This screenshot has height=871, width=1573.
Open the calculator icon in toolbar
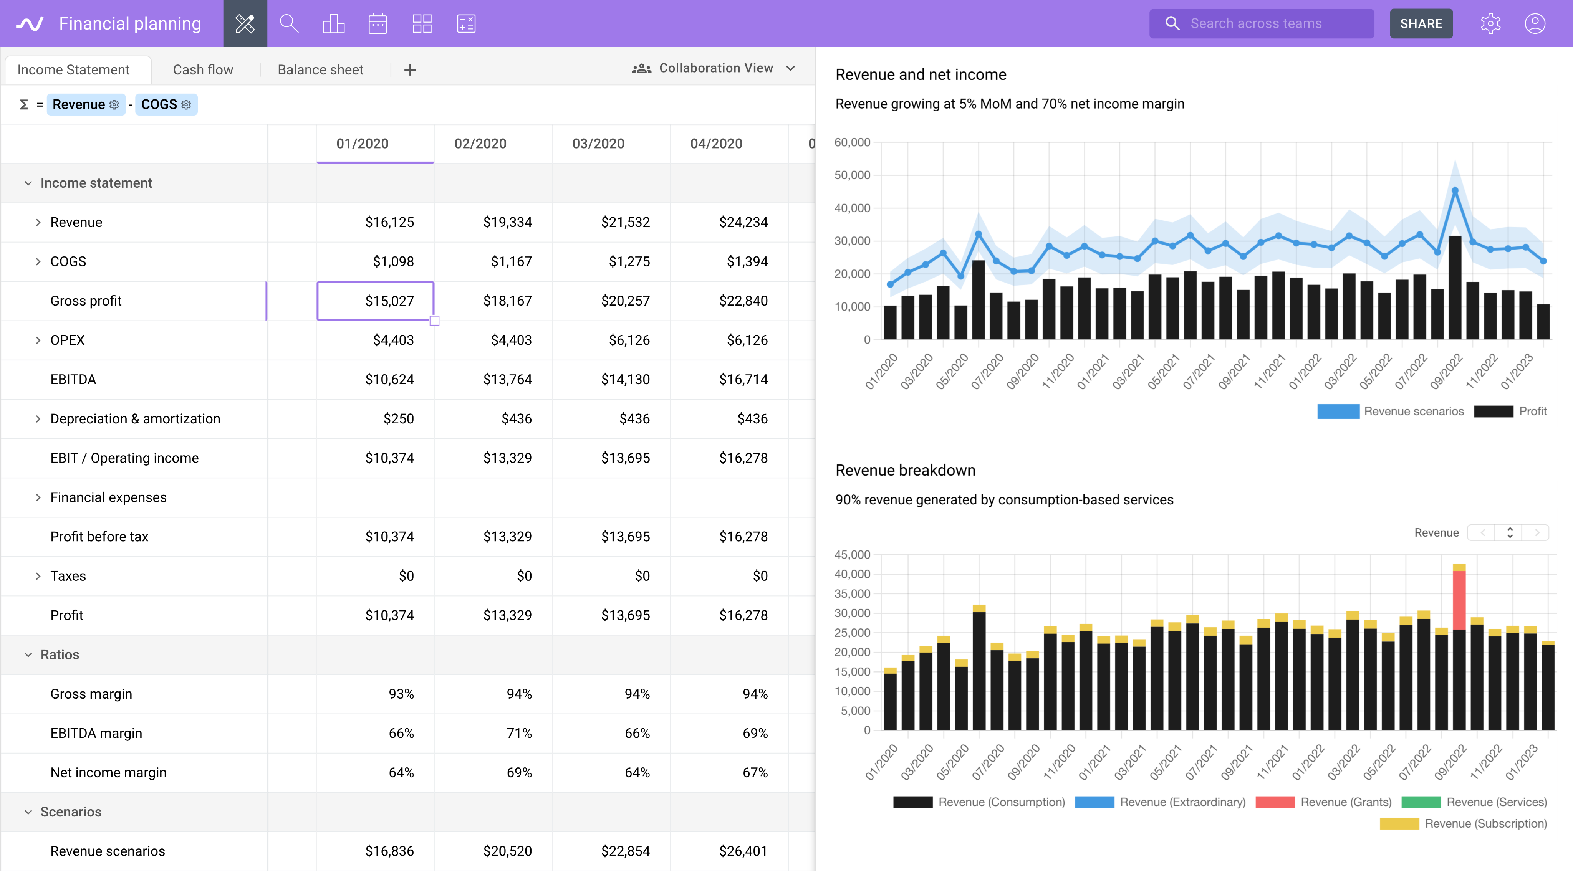coord(466,24)
